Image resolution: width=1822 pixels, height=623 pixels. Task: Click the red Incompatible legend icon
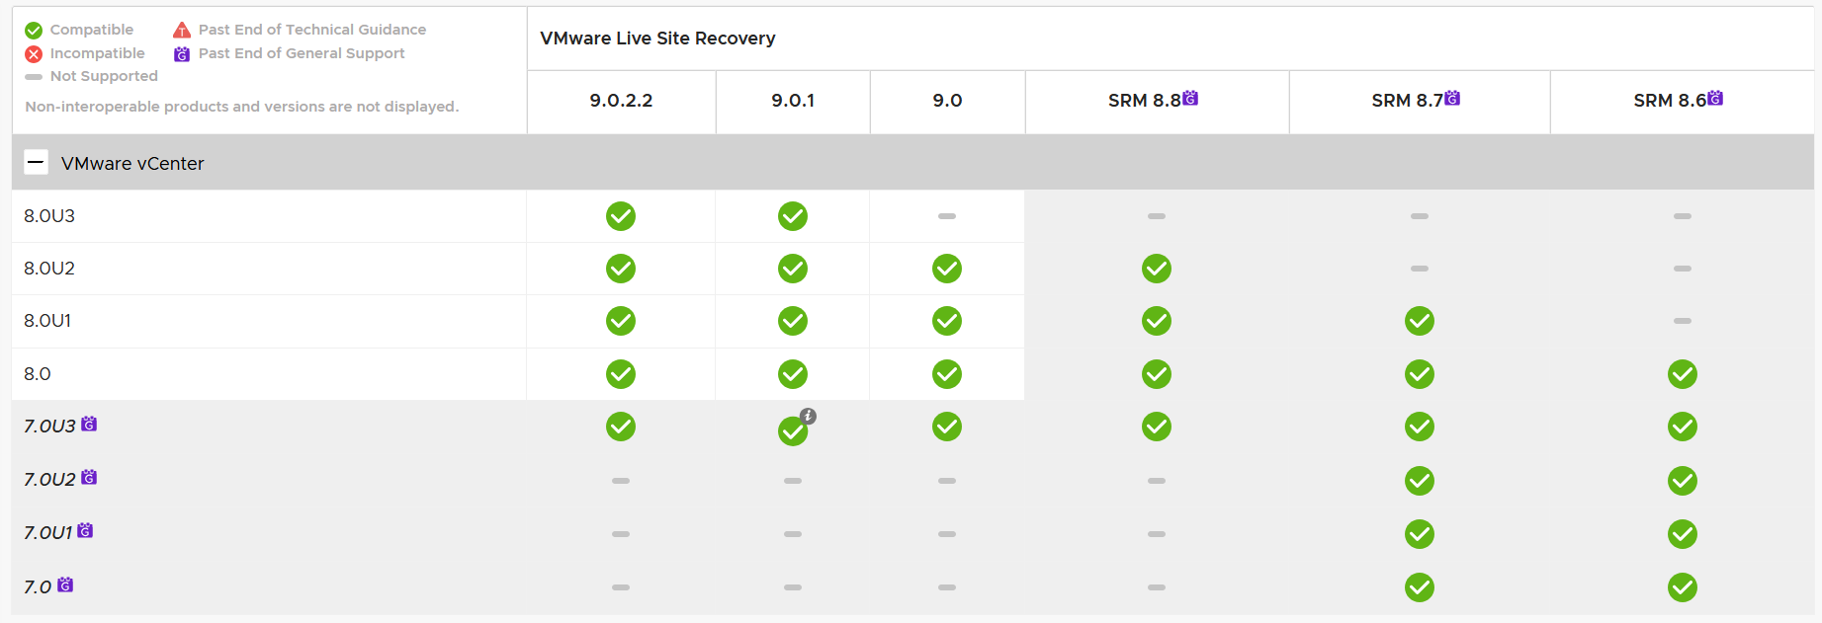point(34,54)
